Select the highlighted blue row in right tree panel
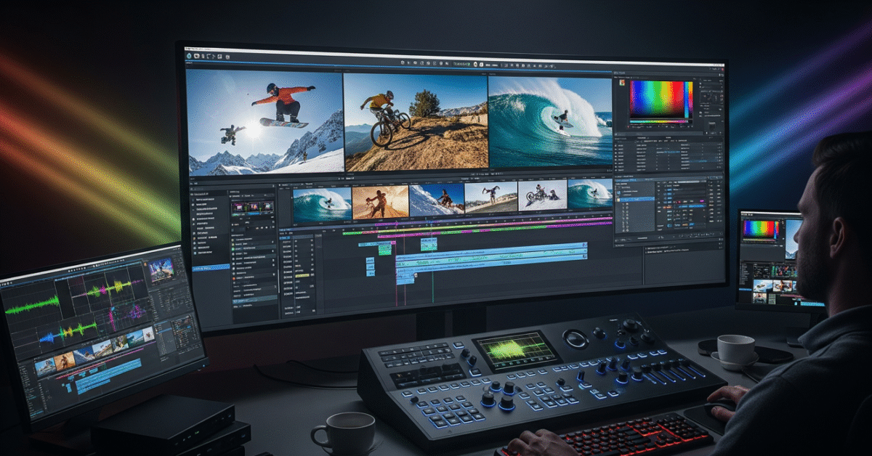 tap(635, 198)
